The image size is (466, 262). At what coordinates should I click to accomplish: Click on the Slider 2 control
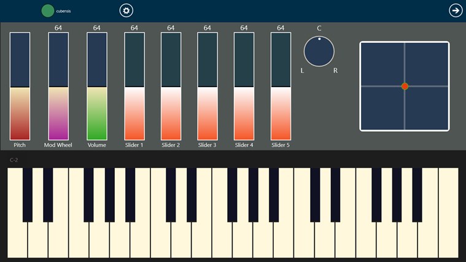click(171, 86)
